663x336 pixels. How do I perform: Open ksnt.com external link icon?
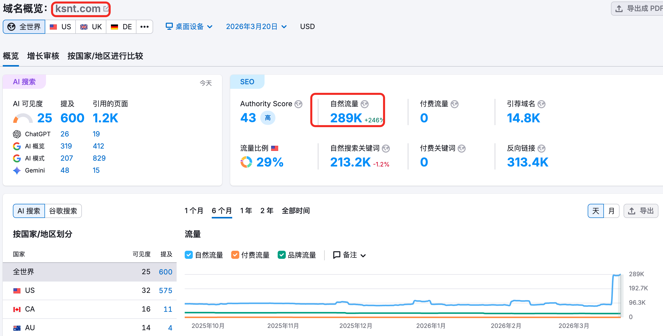(106, 9)
